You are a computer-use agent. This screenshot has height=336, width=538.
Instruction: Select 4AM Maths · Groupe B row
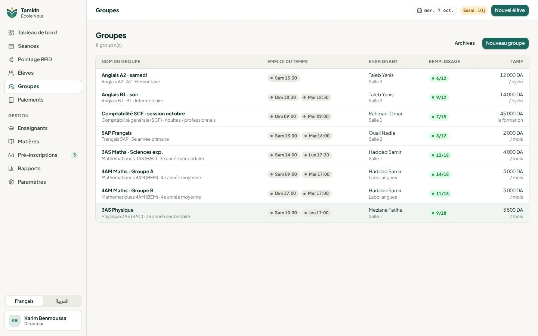pos(312,194)
